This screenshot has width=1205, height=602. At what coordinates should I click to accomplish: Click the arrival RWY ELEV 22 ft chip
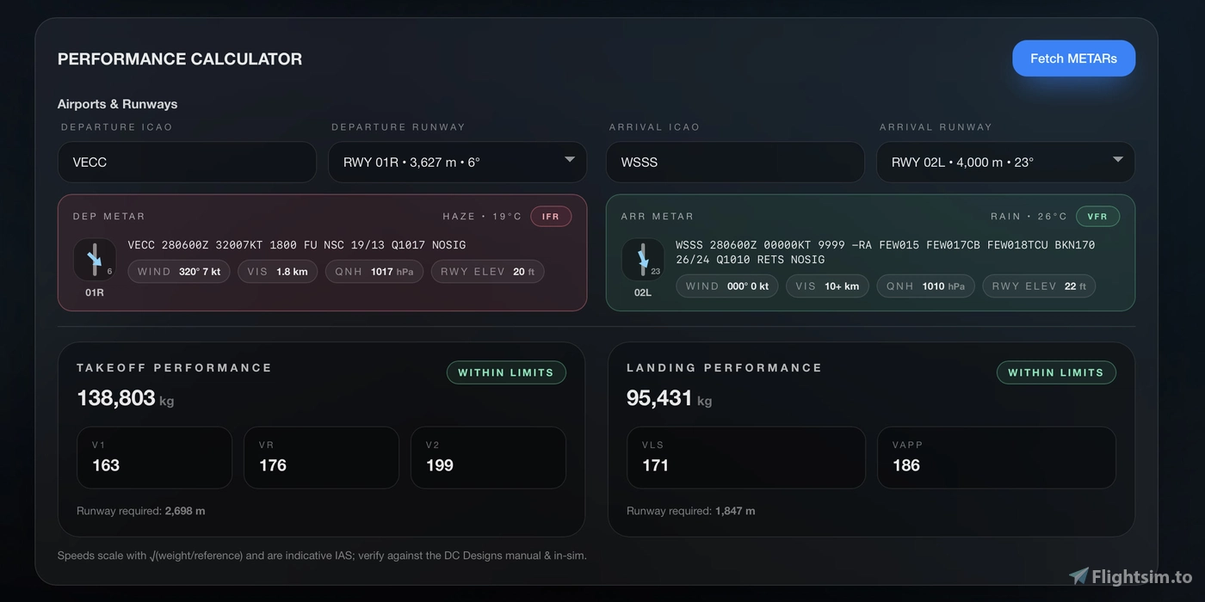click(x=1039, y=286)
